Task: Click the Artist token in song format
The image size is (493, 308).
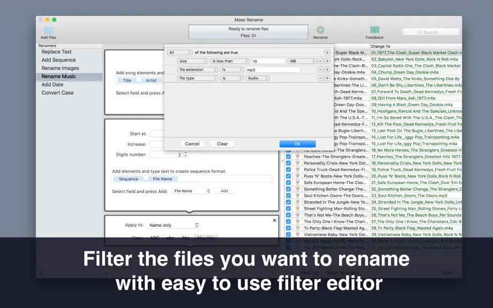Action: pos(151,80)
